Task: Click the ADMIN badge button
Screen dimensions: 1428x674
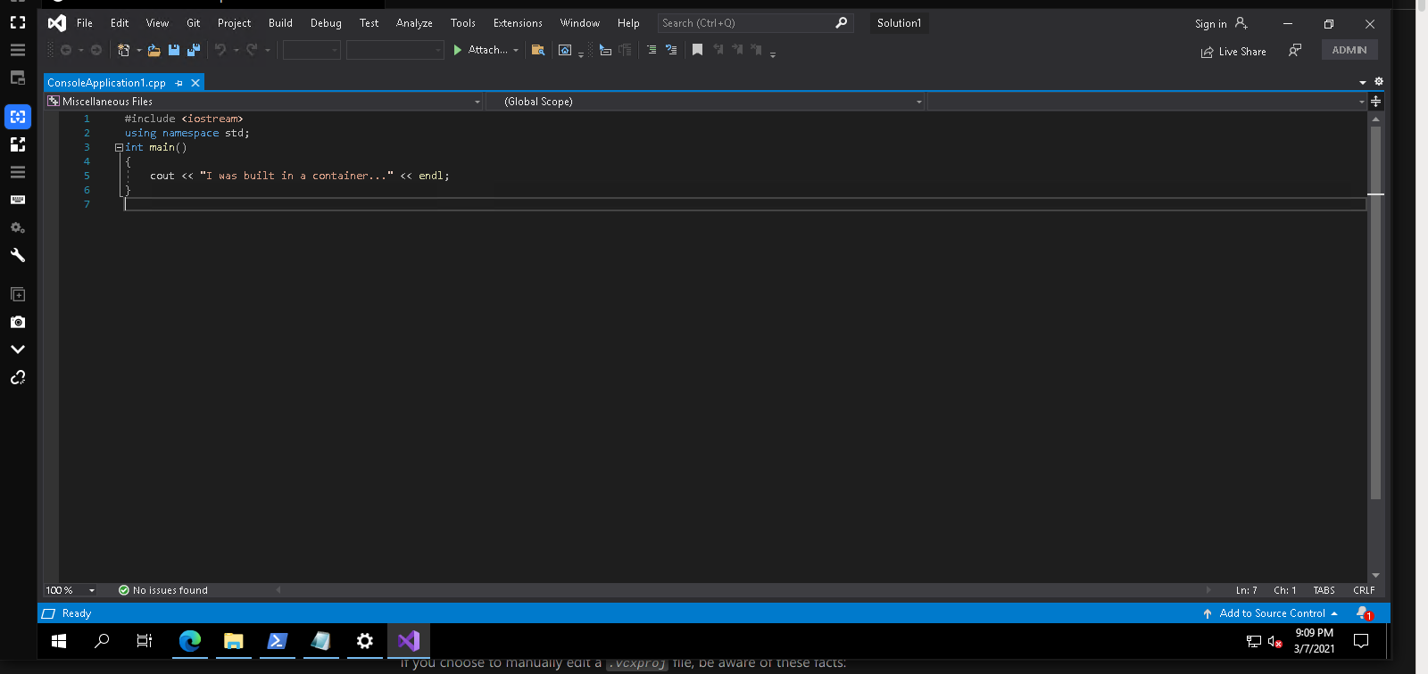Action: 1349,50
